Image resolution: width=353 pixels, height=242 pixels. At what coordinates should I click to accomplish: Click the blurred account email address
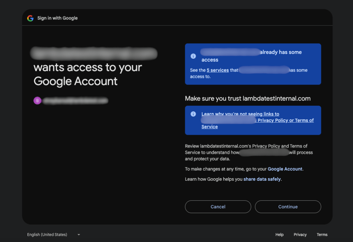pos(75,101)
